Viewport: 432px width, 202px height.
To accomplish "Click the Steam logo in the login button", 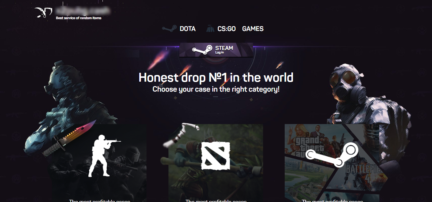I will [202, 49].
